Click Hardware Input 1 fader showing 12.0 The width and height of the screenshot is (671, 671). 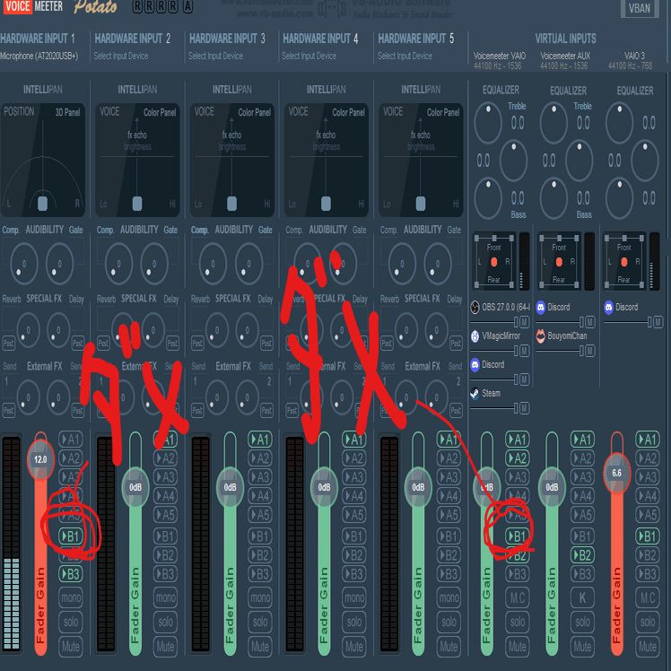coord(40,459)
